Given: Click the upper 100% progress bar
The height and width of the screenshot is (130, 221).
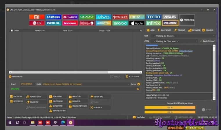Looking at the screenshot, I should pyautogui.click(x=170, y=108).
